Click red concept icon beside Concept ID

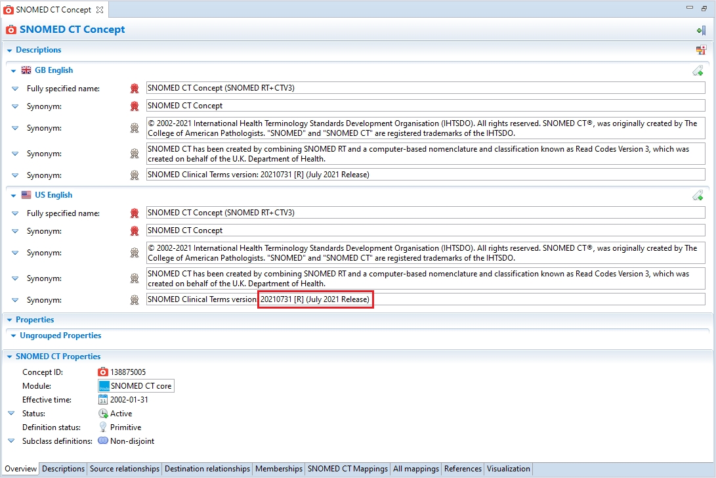(x=103, y=372)
